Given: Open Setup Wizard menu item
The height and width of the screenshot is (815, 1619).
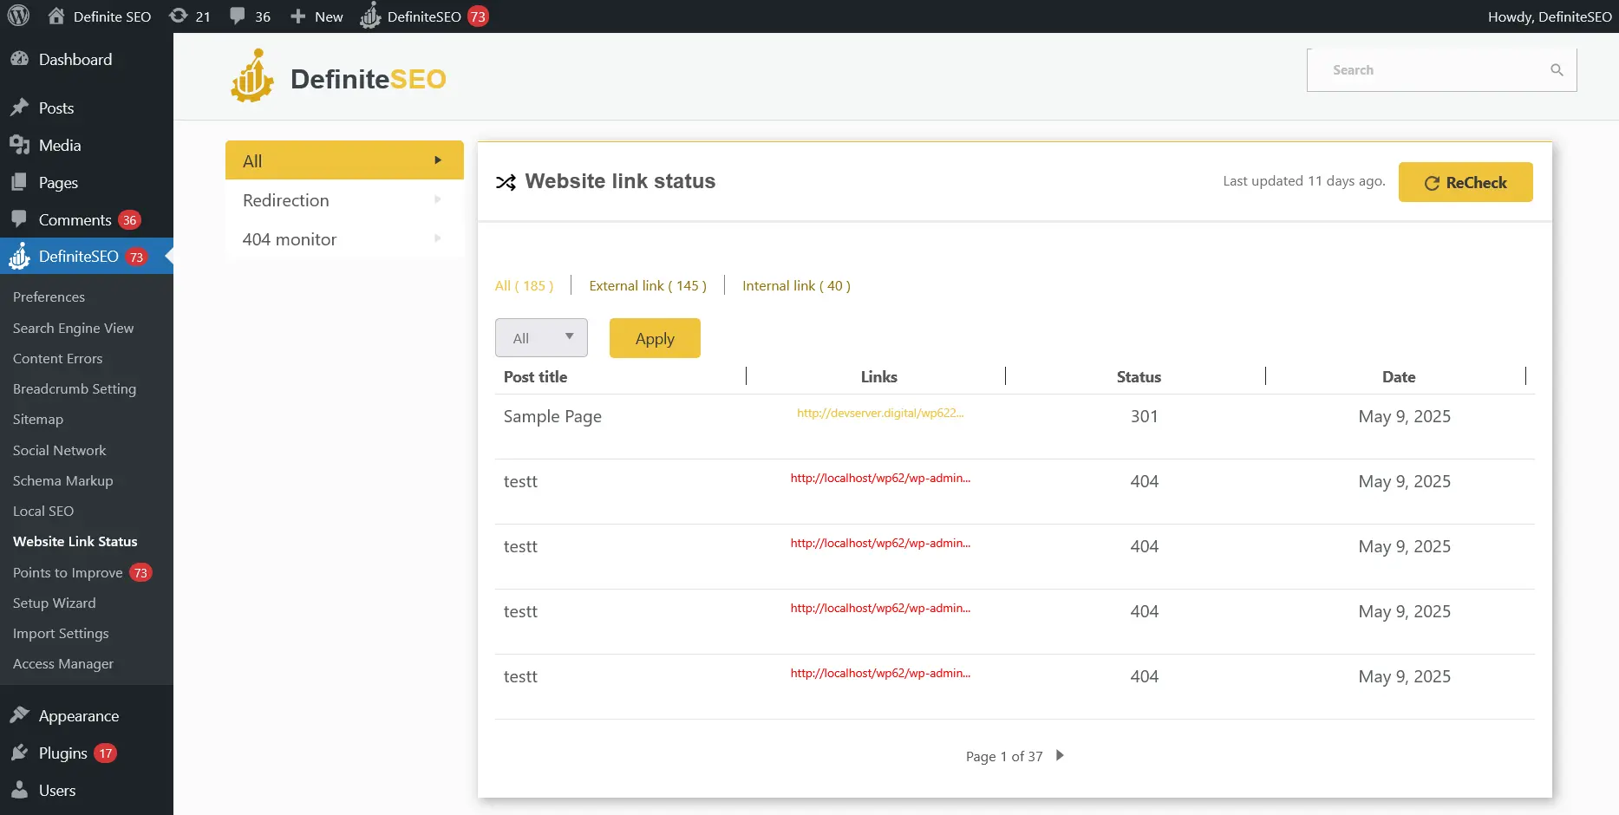Looking at the screenshot, I should pos(54,603).
